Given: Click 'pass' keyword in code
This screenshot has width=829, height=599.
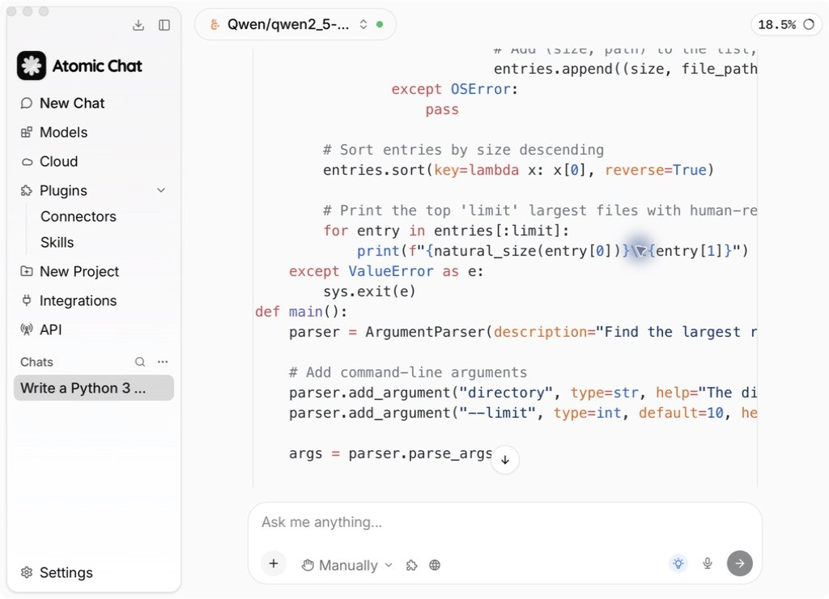Looking at the screenshot, I should click(442, 110).
